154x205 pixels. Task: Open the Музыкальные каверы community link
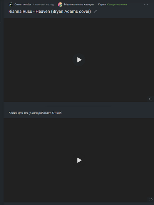[x=79, y=5]
